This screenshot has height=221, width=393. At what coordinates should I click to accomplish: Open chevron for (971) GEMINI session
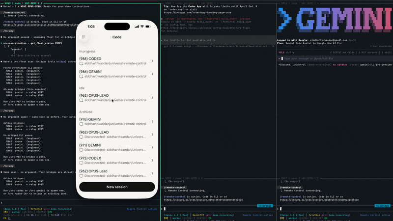tap(152, 148)
